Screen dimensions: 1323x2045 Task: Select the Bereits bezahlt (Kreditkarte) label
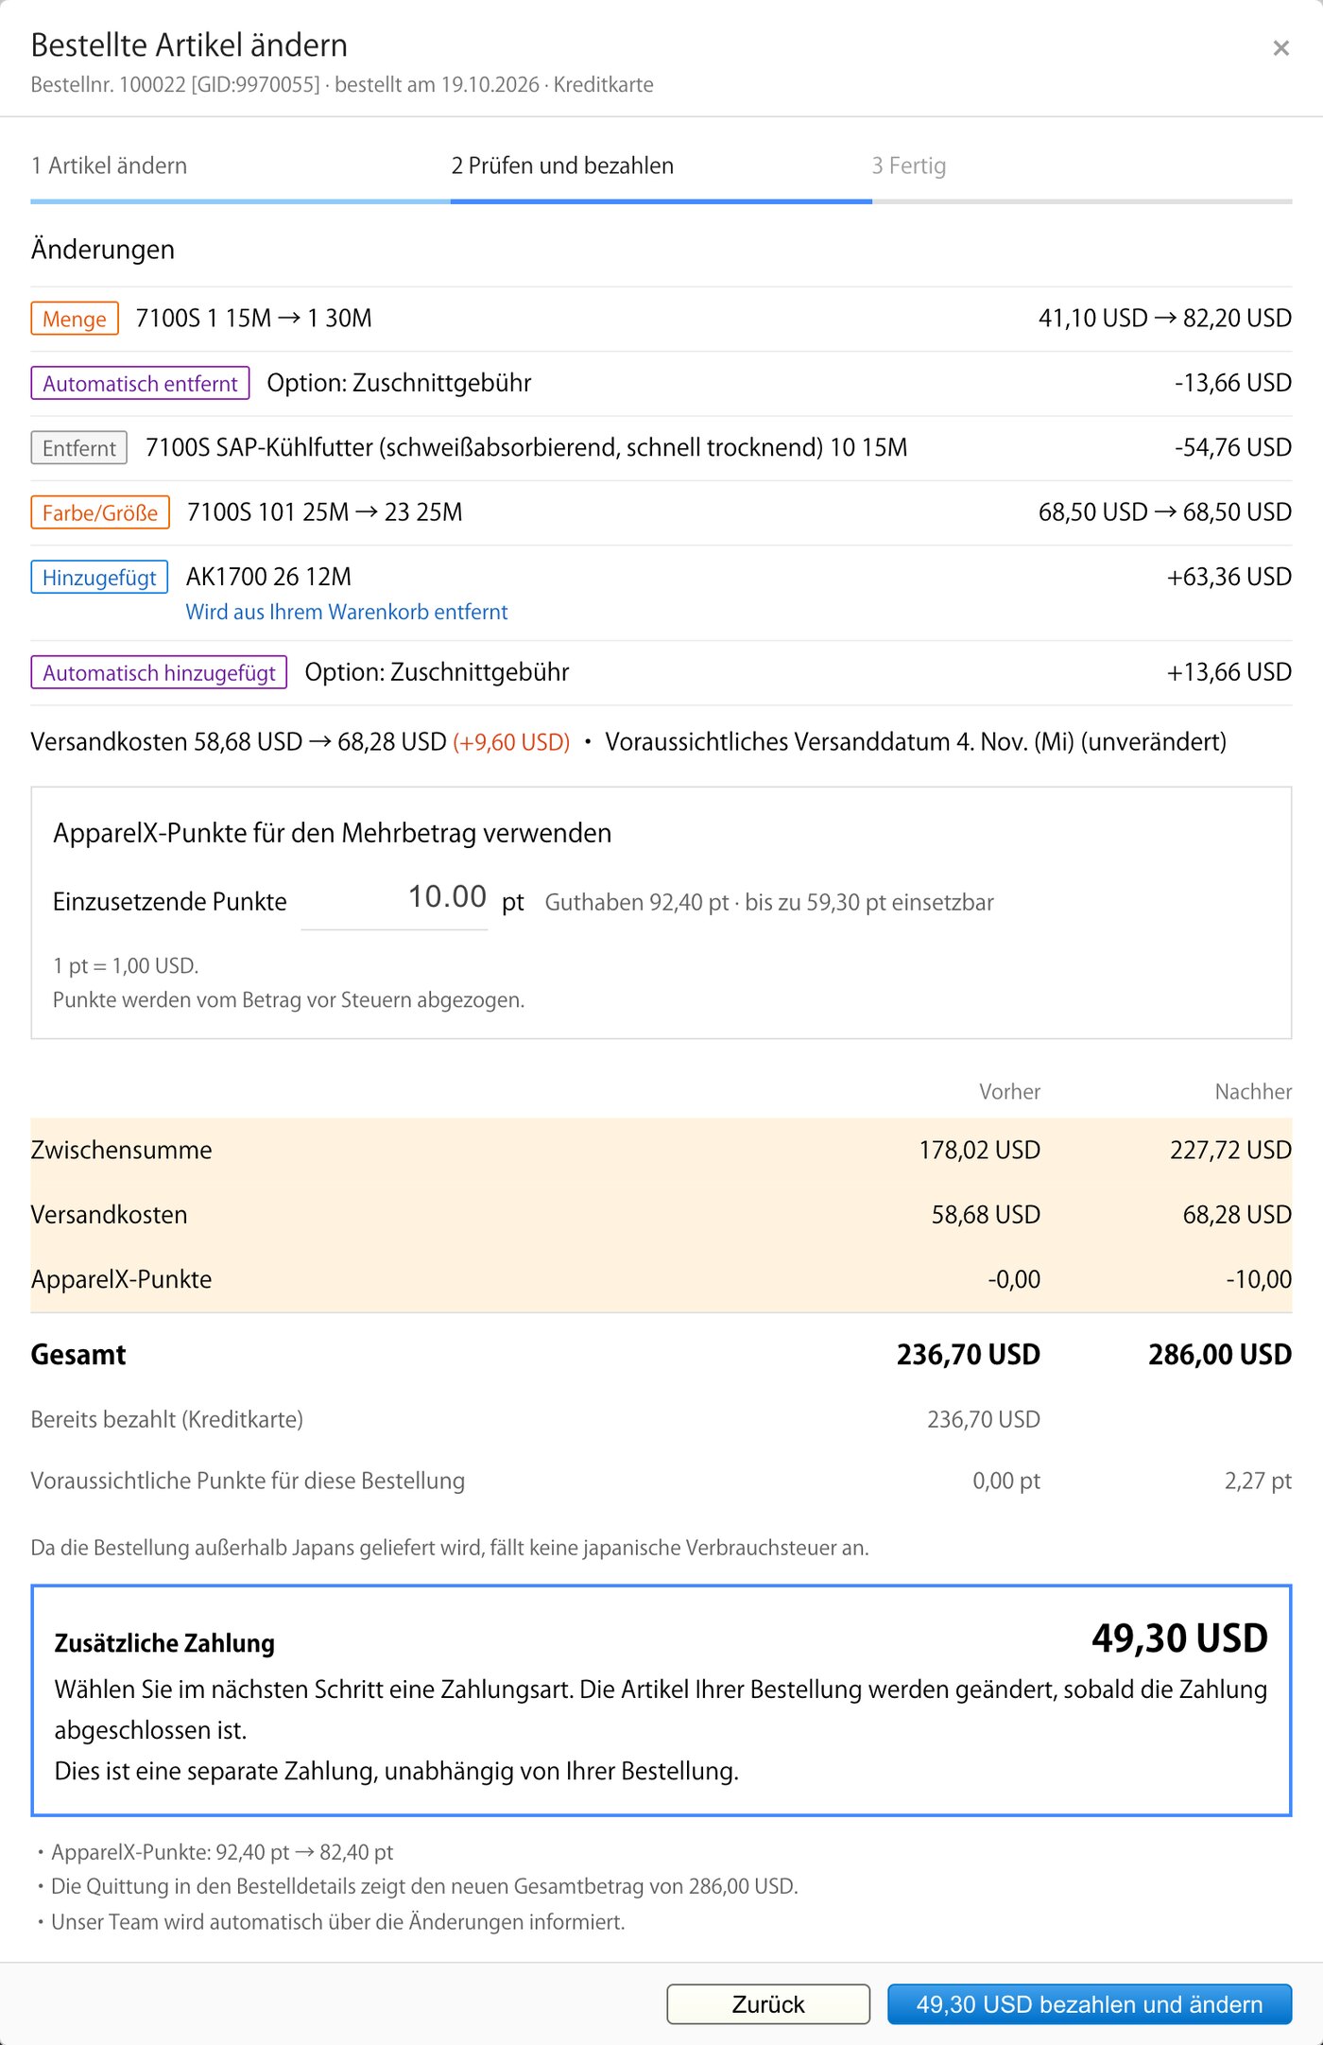(x=167, y=1419)
